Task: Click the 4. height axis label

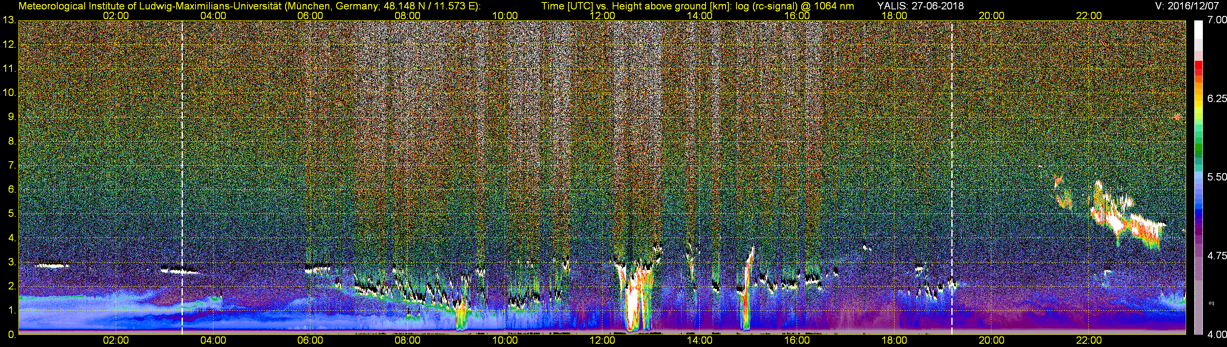Action: click(x=11, y=238)
